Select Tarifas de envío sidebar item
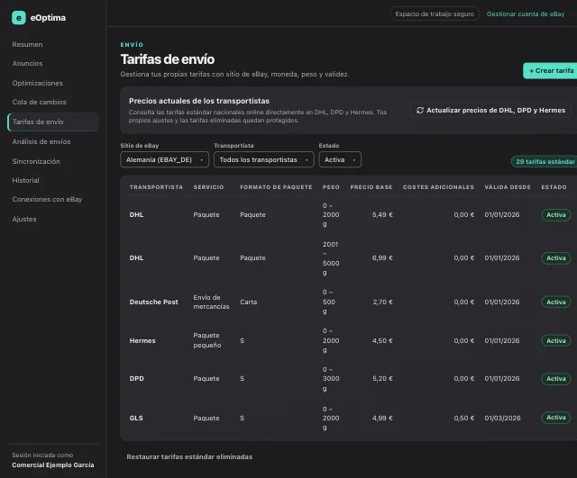Screen dimensions: 577x478 coord(53,122)
